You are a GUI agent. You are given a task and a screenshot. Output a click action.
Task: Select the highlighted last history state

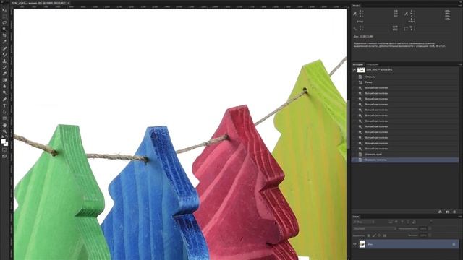click(405, 160)
